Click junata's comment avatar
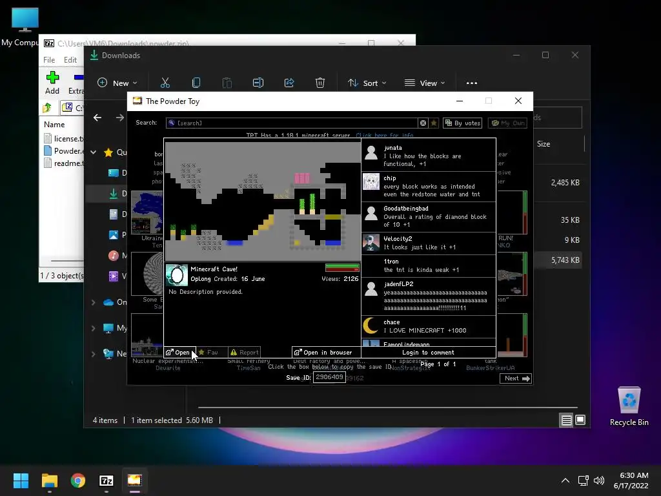Viewport: 661px width, 496px height. pyautogui.click(x=371, y=152)
